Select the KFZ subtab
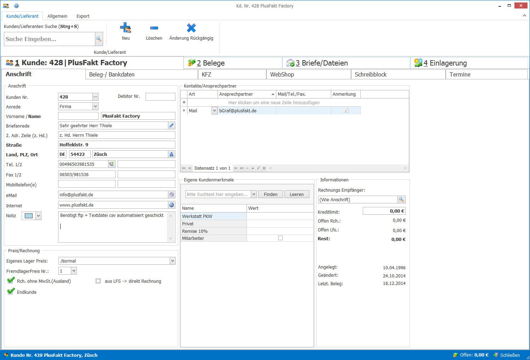530x360 pixels. coord(232,74)
